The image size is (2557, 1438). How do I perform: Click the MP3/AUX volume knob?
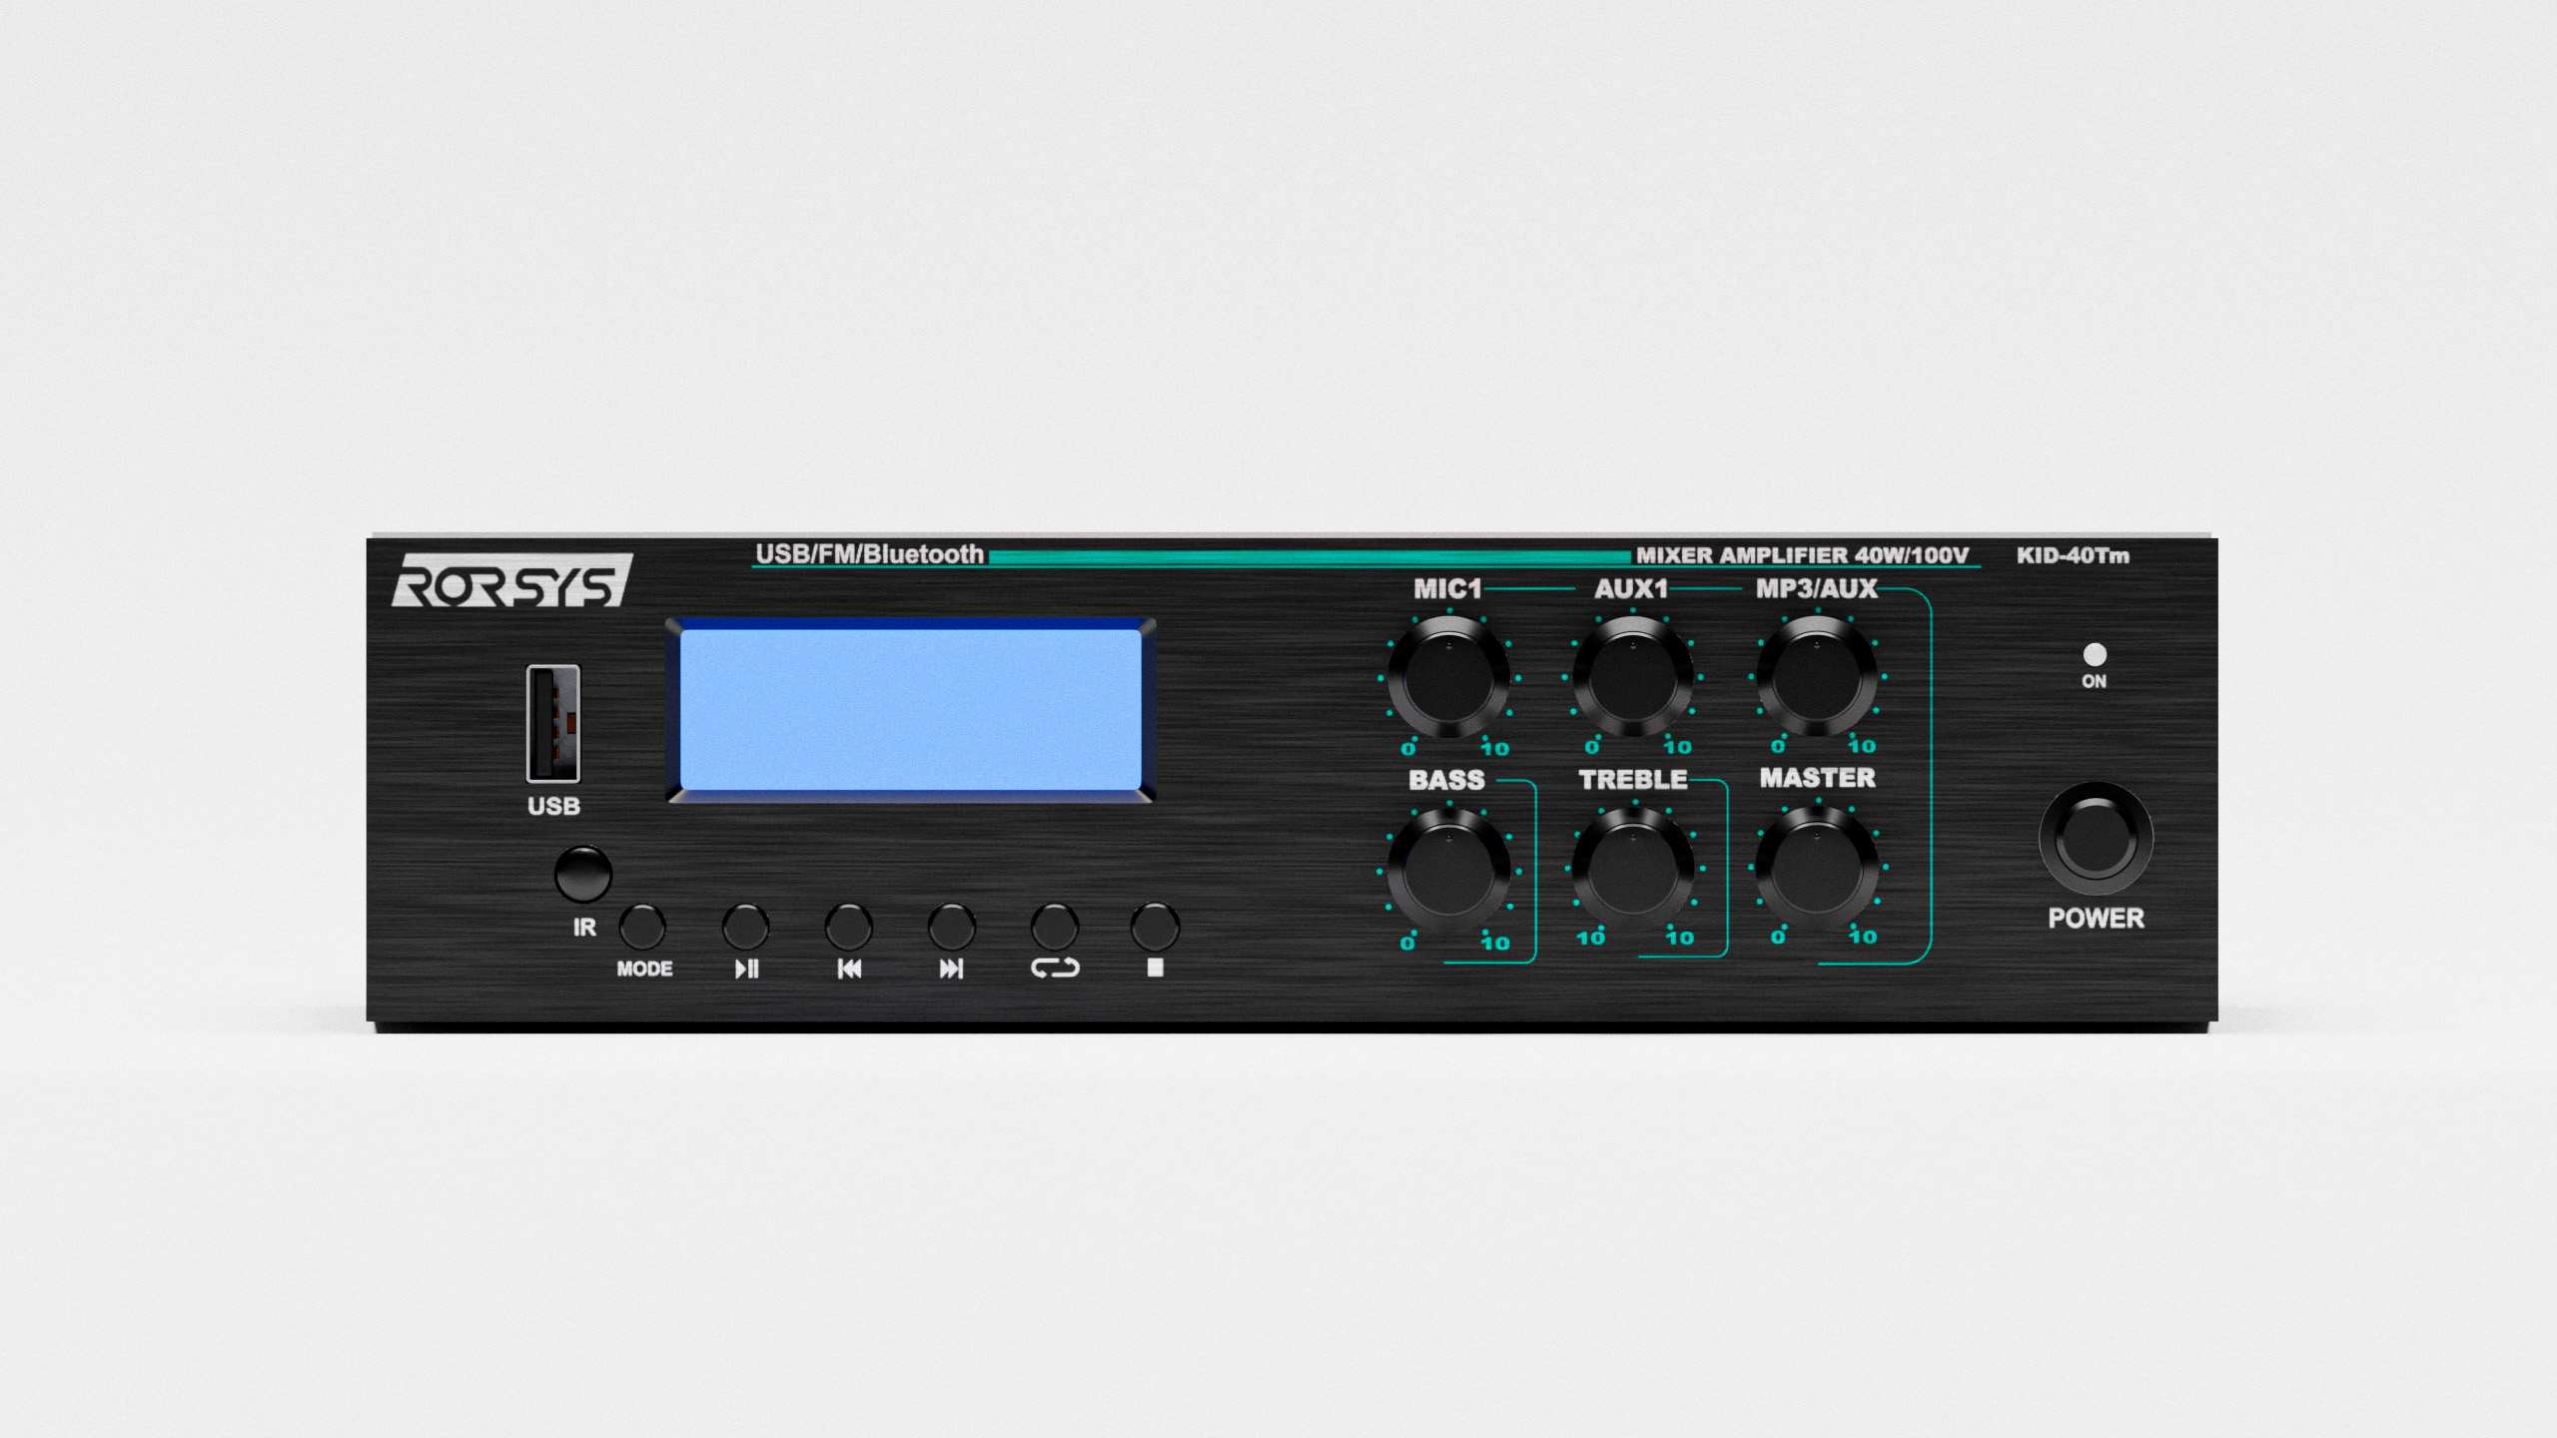click(x=1816, y=675)
